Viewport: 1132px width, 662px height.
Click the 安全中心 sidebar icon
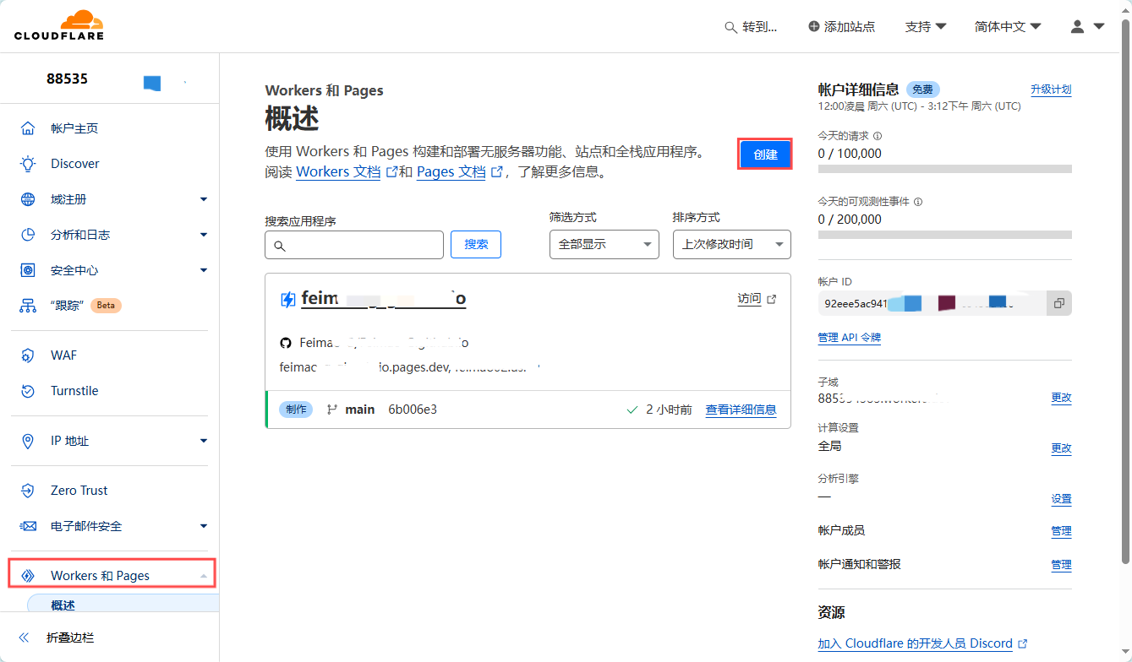pyautogui.click(x=28, y=270)
